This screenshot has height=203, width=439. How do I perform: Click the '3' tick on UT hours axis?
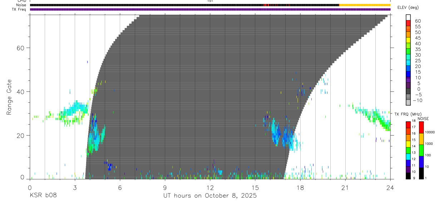pos(75,187)
